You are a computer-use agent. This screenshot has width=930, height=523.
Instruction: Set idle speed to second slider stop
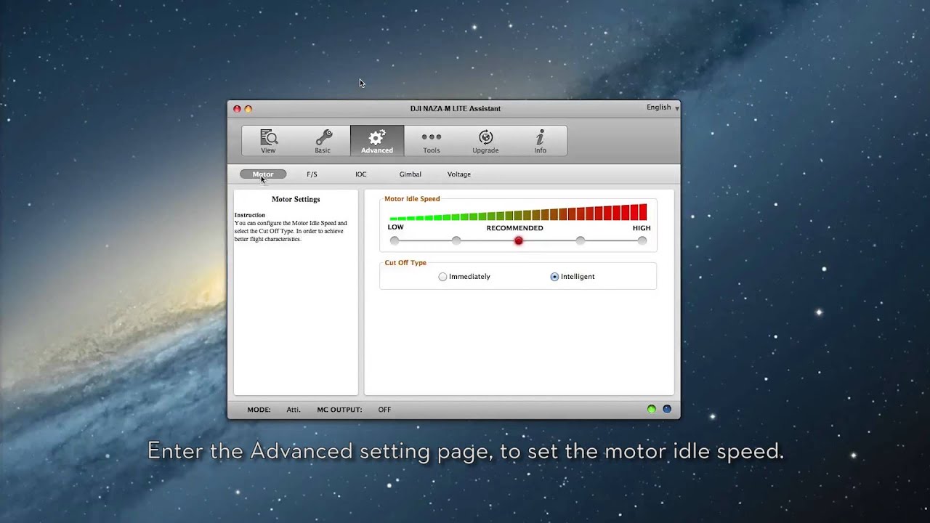click(456, 240)
